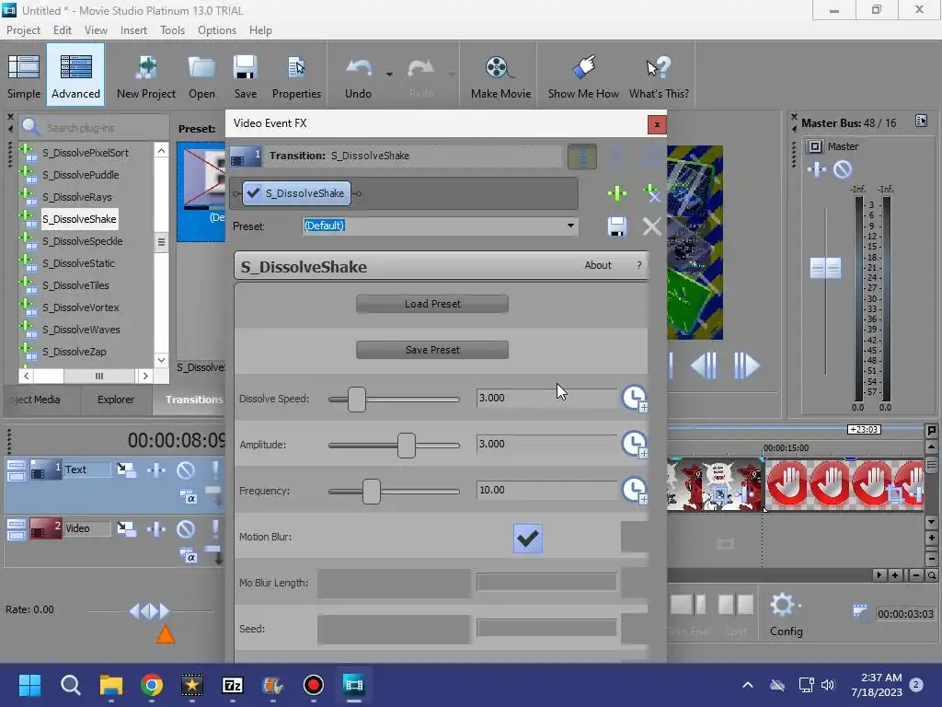Screen dimensions: 942x707
Task: Launch Make Movie wizard
Action: tap(500, 75)
